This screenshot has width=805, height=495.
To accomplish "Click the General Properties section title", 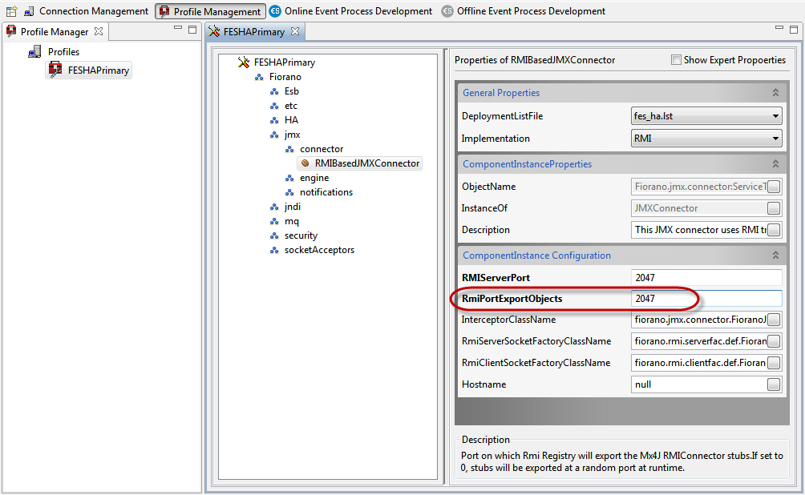I will 501,93.
